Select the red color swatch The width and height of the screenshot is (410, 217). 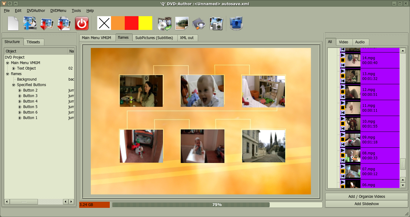pyautogui.click(x=131, y=23)
